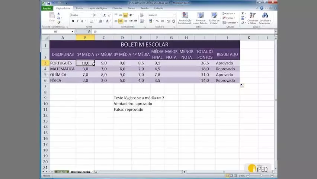Open Formatação Condicional icon
The width and height of the screenshot is (317, 179).
click(185, 18)
